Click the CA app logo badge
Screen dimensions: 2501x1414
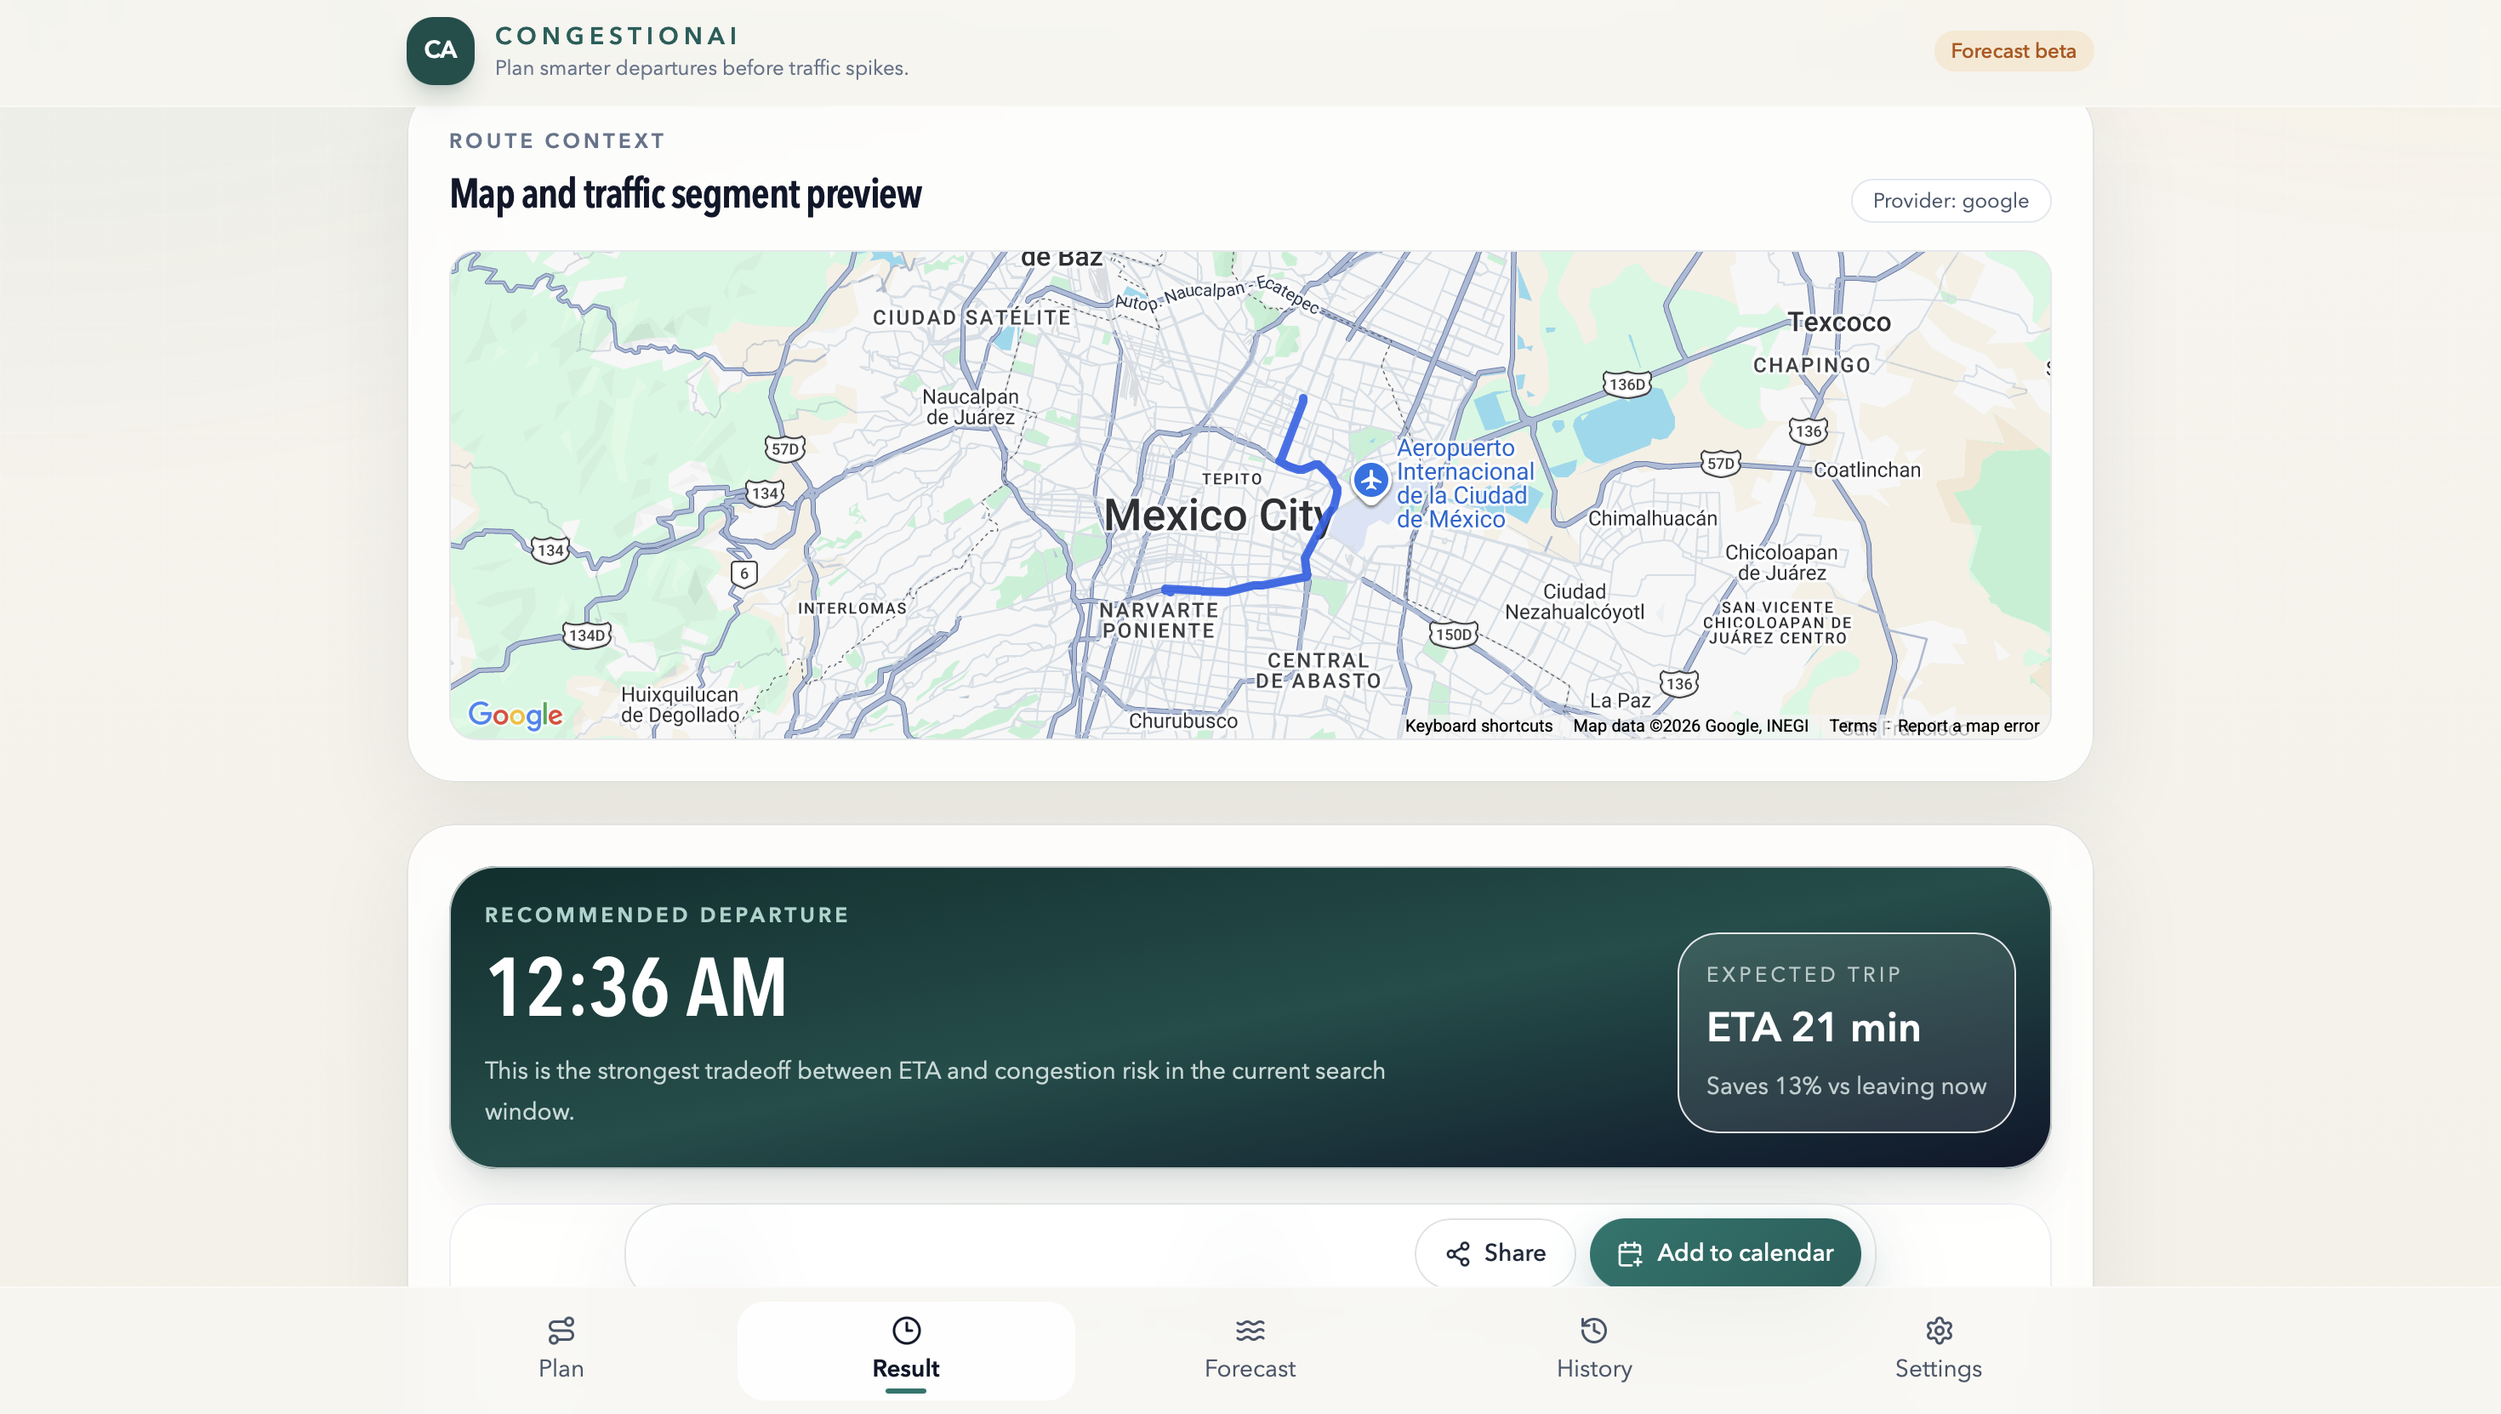tap(440, 50)
